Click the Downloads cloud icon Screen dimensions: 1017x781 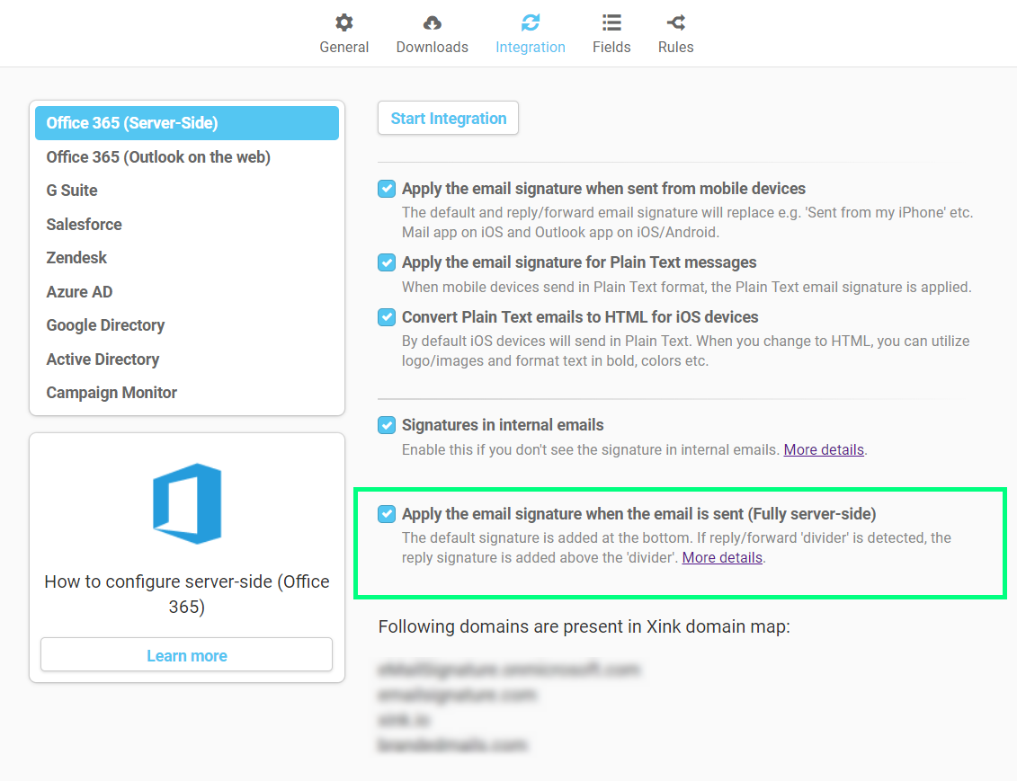(432, 23)
